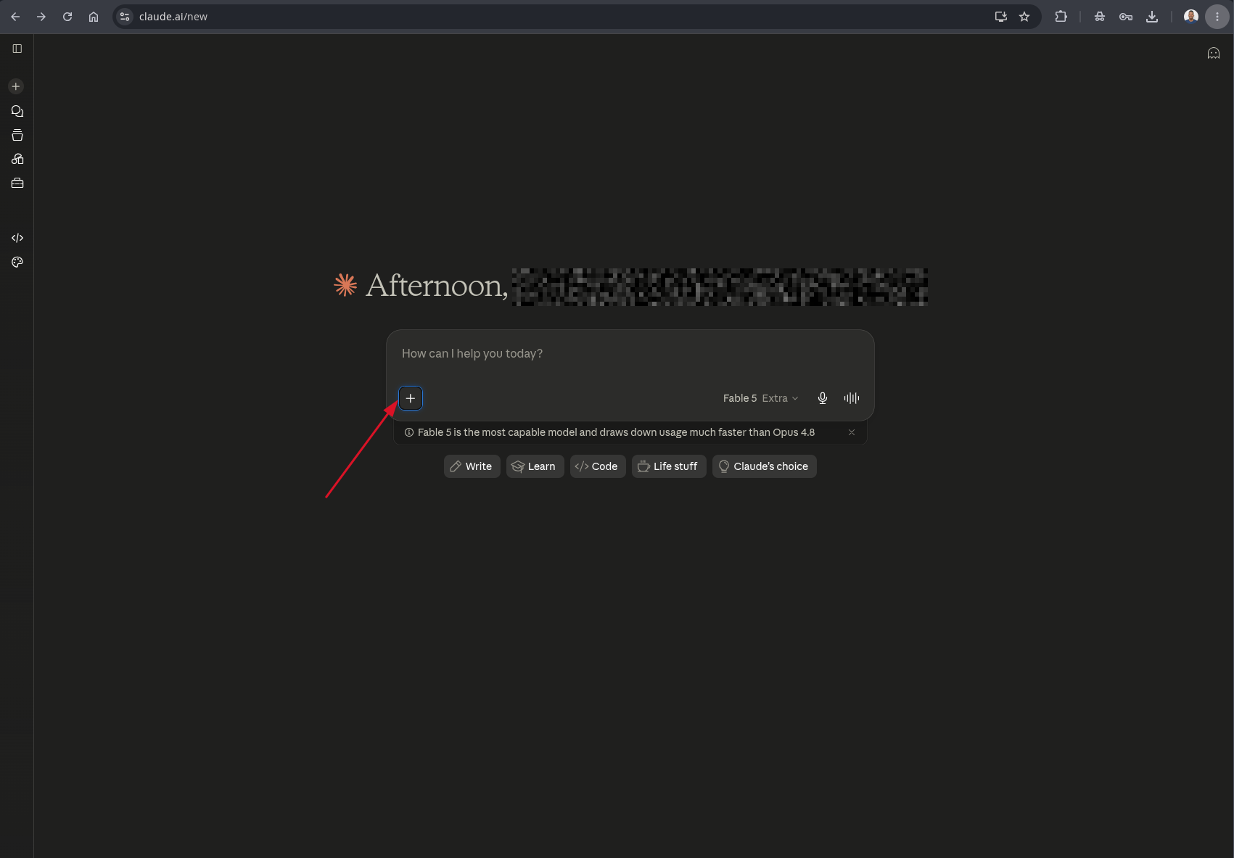Image resolution: width=1234 pixels, height=858 pixels.
Task: Click install app icon in address bar
Action: [x=1001, y=17]
